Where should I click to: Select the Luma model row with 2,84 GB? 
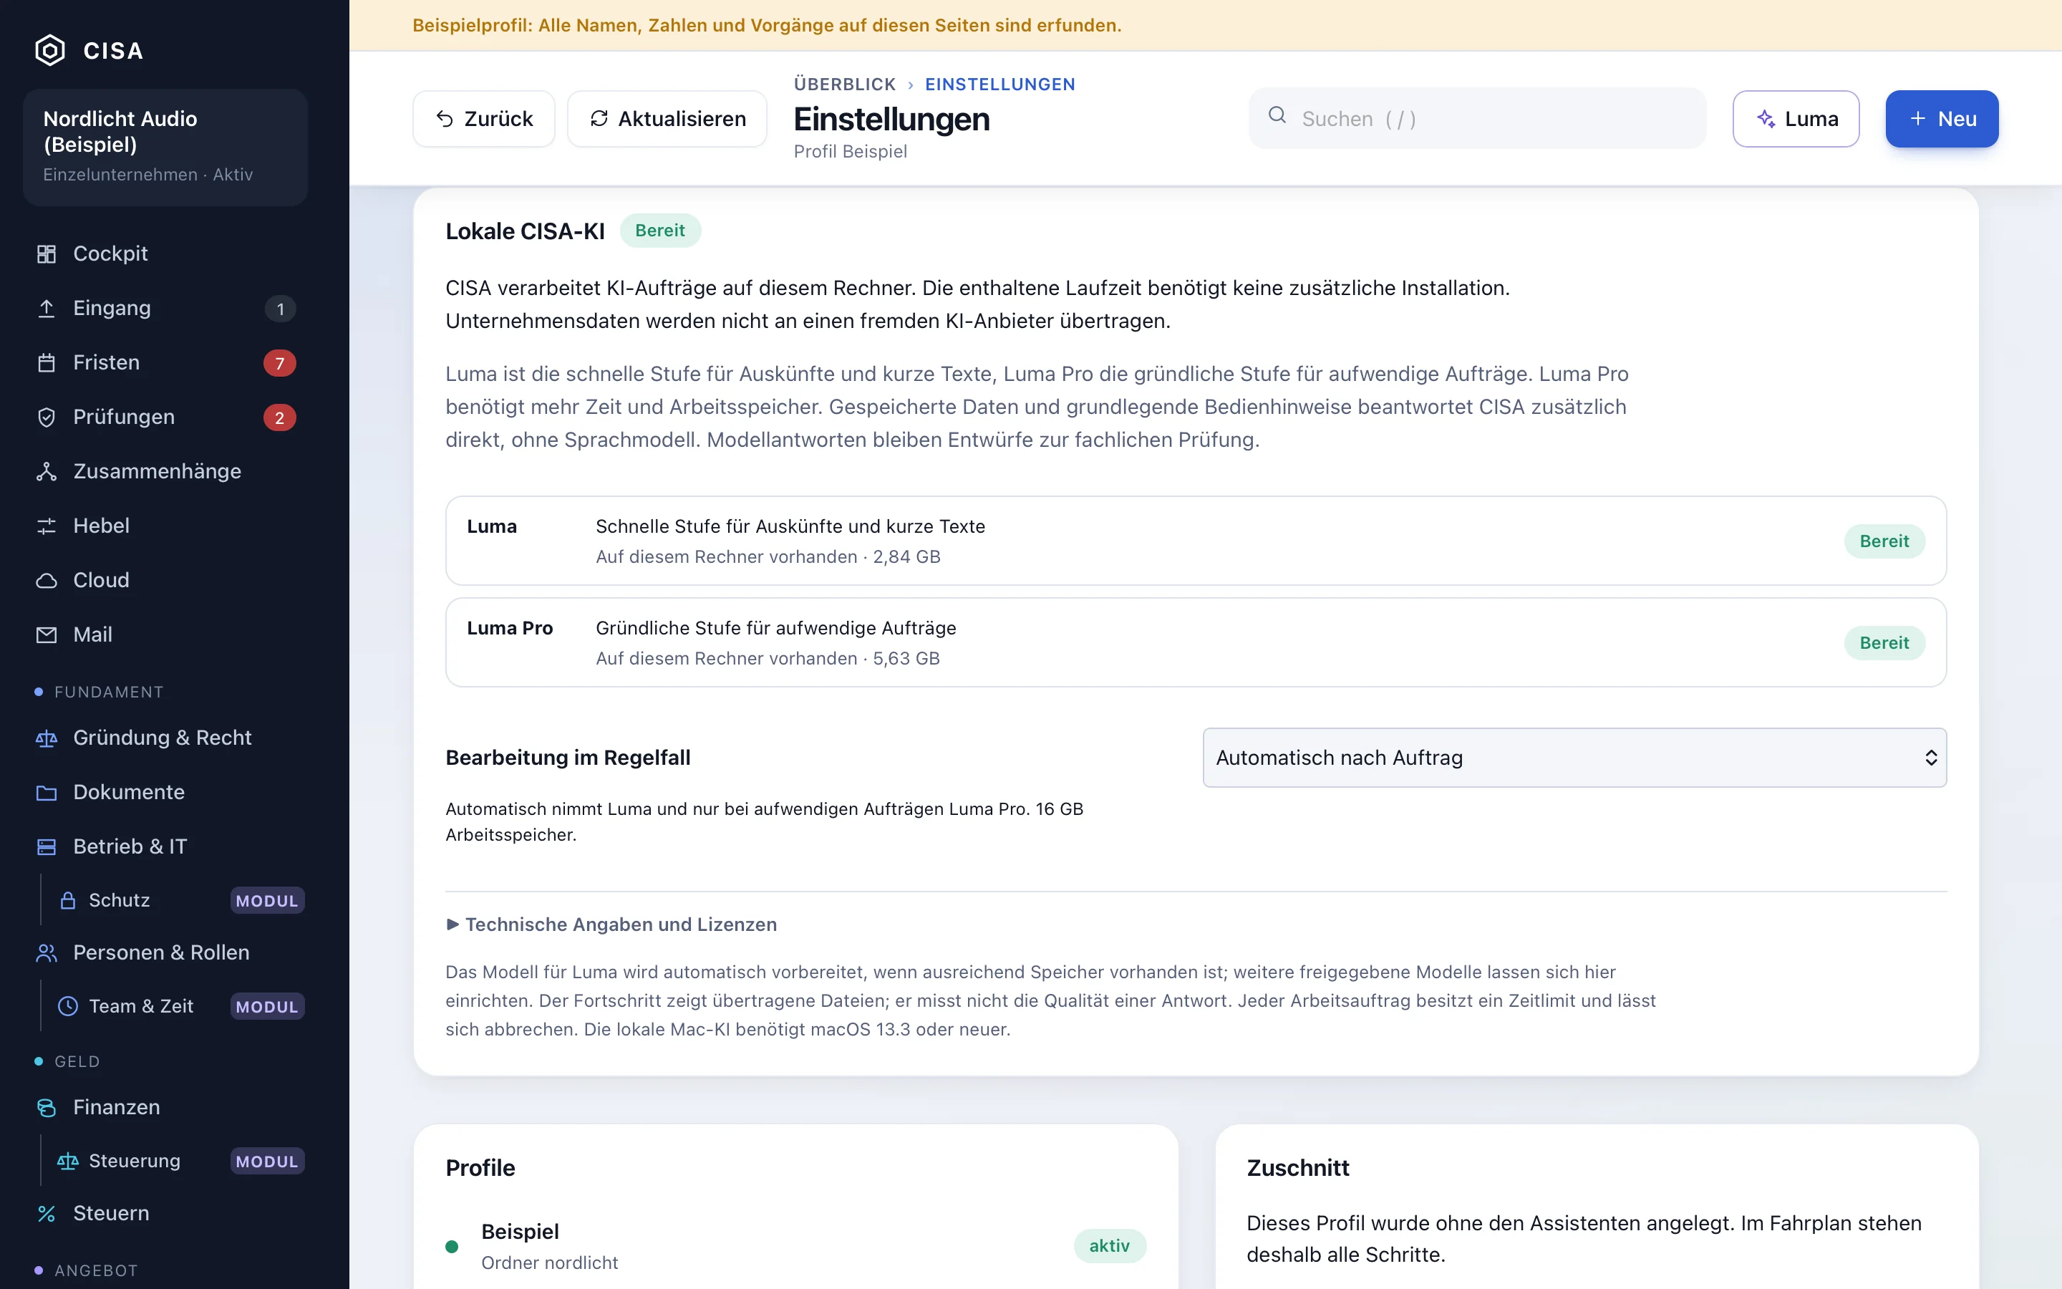1196,541
